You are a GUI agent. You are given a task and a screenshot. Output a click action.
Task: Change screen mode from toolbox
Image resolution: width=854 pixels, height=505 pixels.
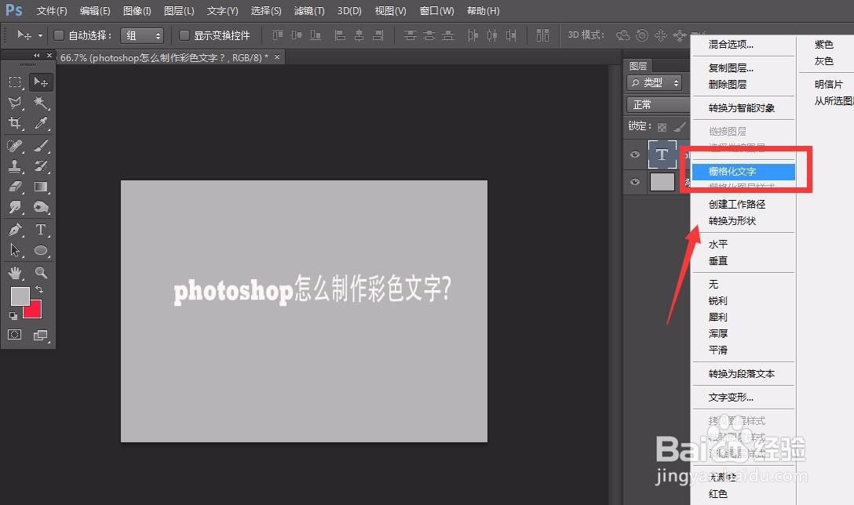coord(41,335)
